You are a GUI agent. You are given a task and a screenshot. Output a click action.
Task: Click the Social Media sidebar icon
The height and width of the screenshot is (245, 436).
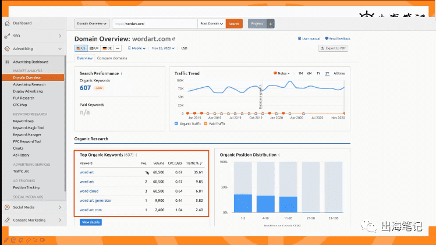(7, 207)
